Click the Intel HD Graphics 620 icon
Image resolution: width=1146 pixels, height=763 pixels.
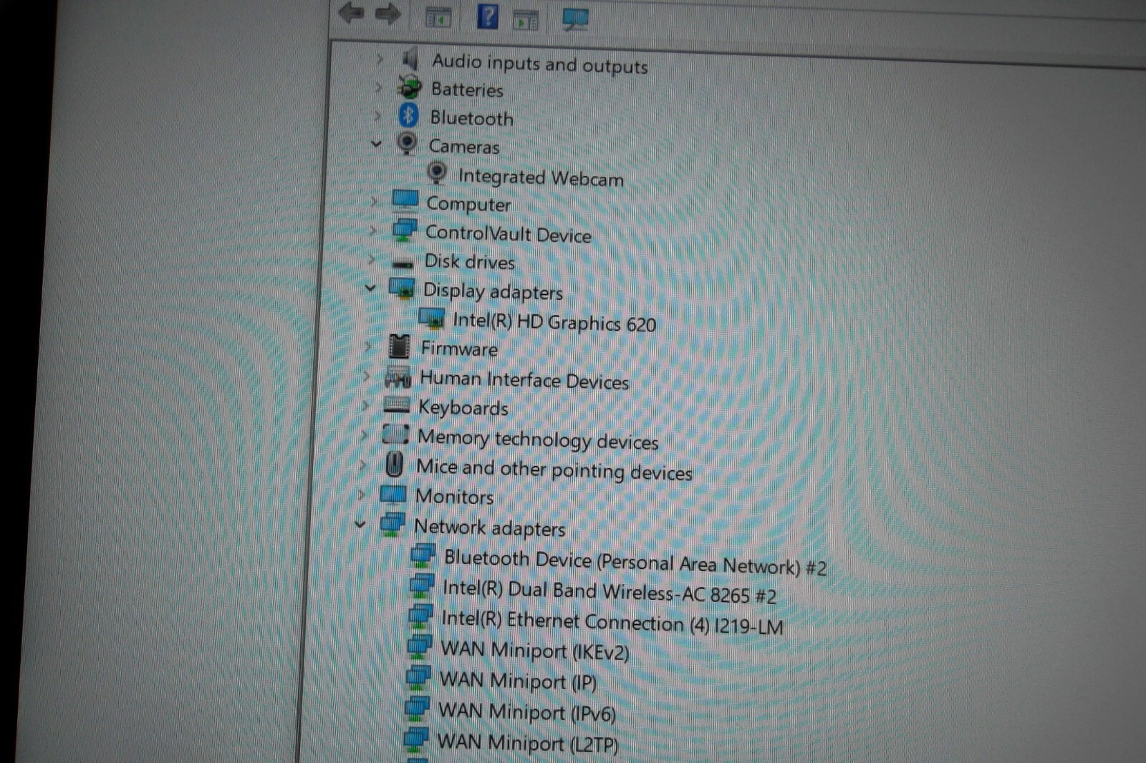tap(432, 319)
